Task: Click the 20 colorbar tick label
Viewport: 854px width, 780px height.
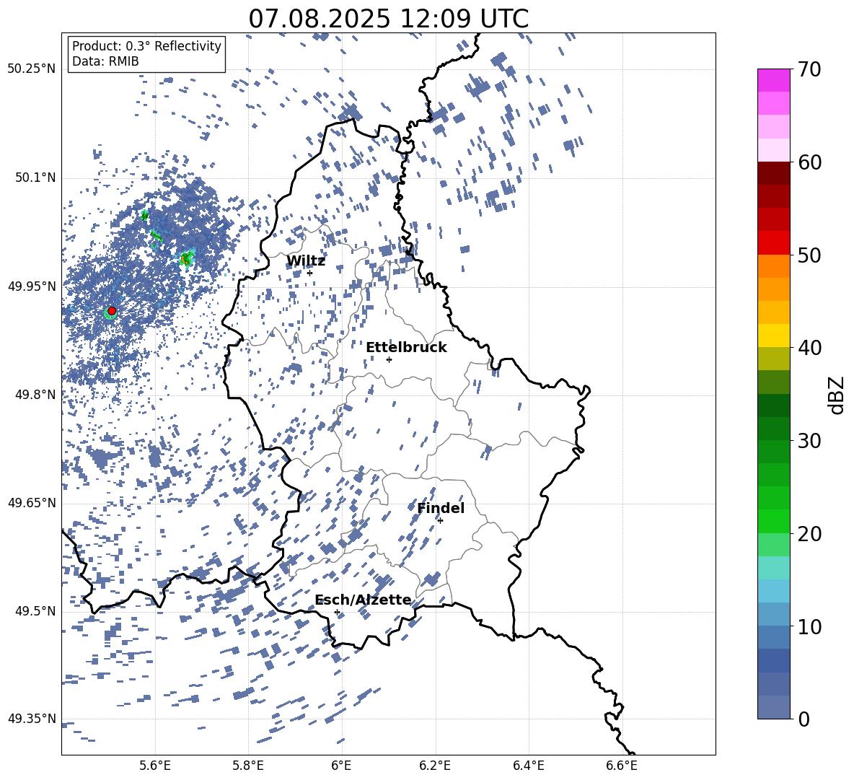Action: pos(809,534)
